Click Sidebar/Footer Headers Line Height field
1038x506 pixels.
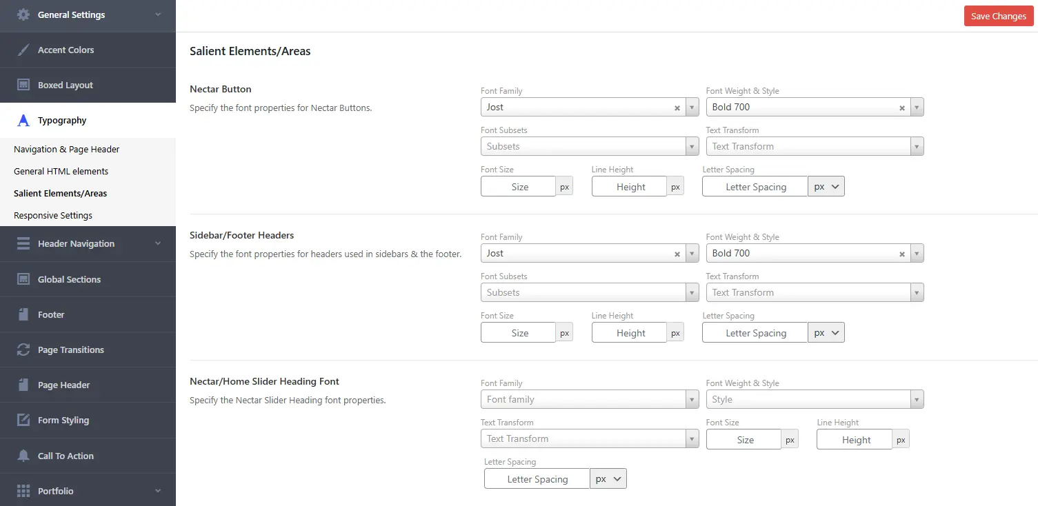(x=629, y=333)
